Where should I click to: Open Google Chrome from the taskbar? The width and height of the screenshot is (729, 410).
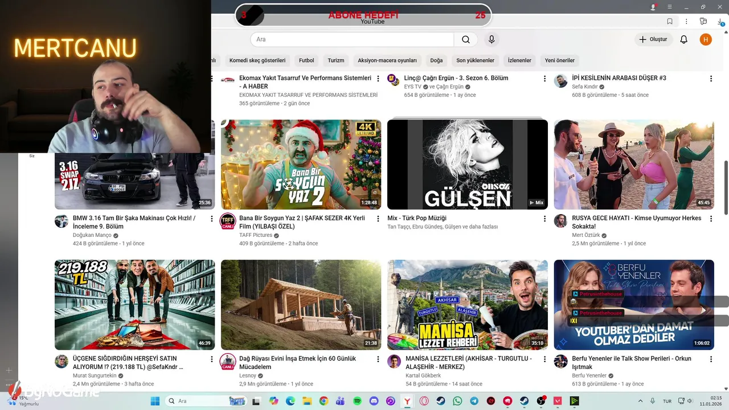click(324, 401)
